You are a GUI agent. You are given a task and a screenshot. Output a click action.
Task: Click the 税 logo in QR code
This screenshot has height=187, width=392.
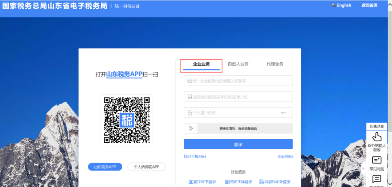point(127,120)
